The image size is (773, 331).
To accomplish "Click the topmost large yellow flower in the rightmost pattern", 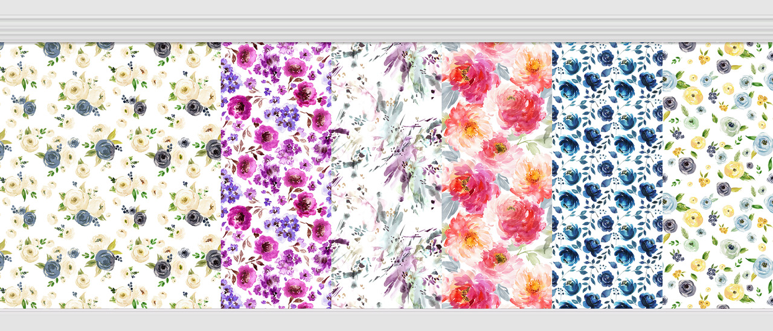I will pos(734,49).
